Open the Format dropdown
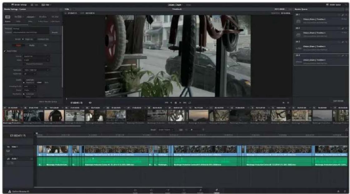The width and height of the screenshot is (350, 194). tap(36, 56)
